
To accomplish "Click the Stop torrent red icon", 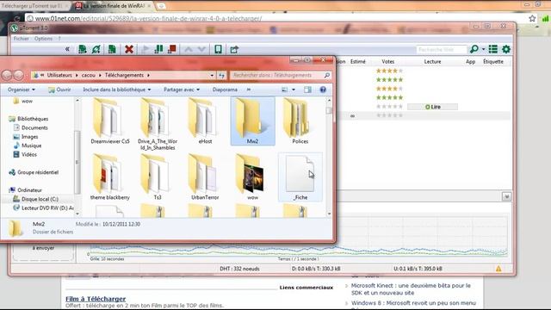I will tap(172, 49).
